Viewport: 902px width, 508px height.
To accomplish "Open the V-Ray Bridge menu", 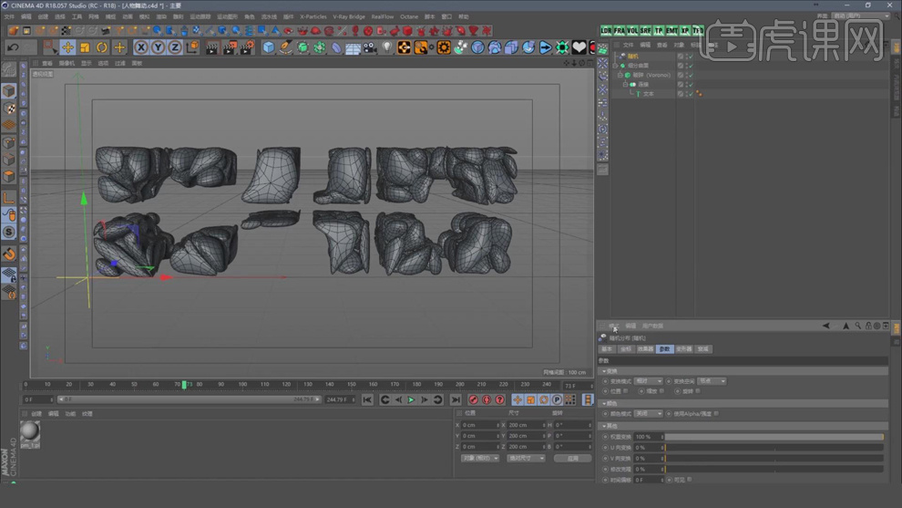I will click(x=349, y=16).
